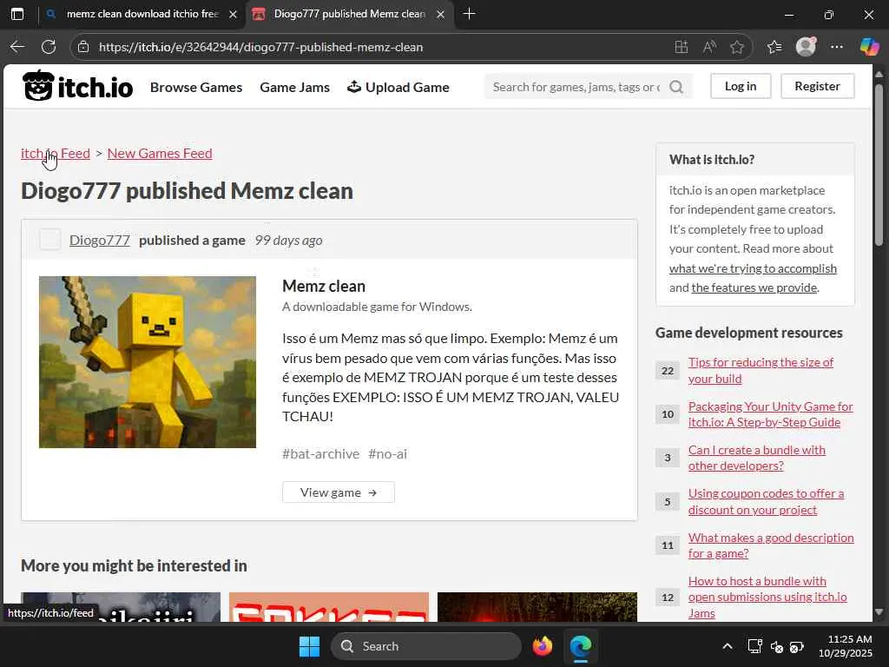
Task: Click the Log in button
Action: (741, 86)
